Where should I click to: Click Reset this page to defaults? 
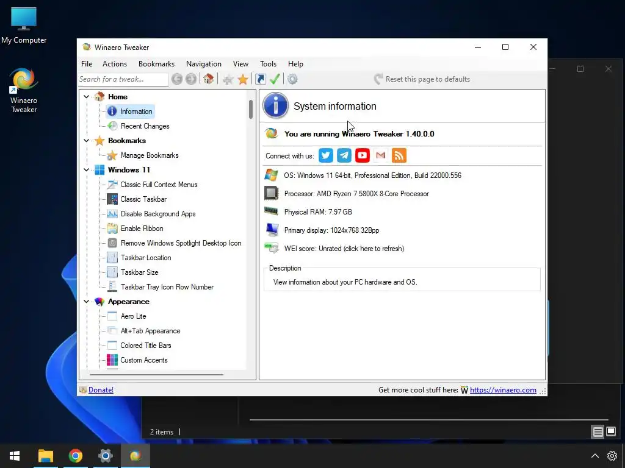pyautogui.click(x=422, y=79)
